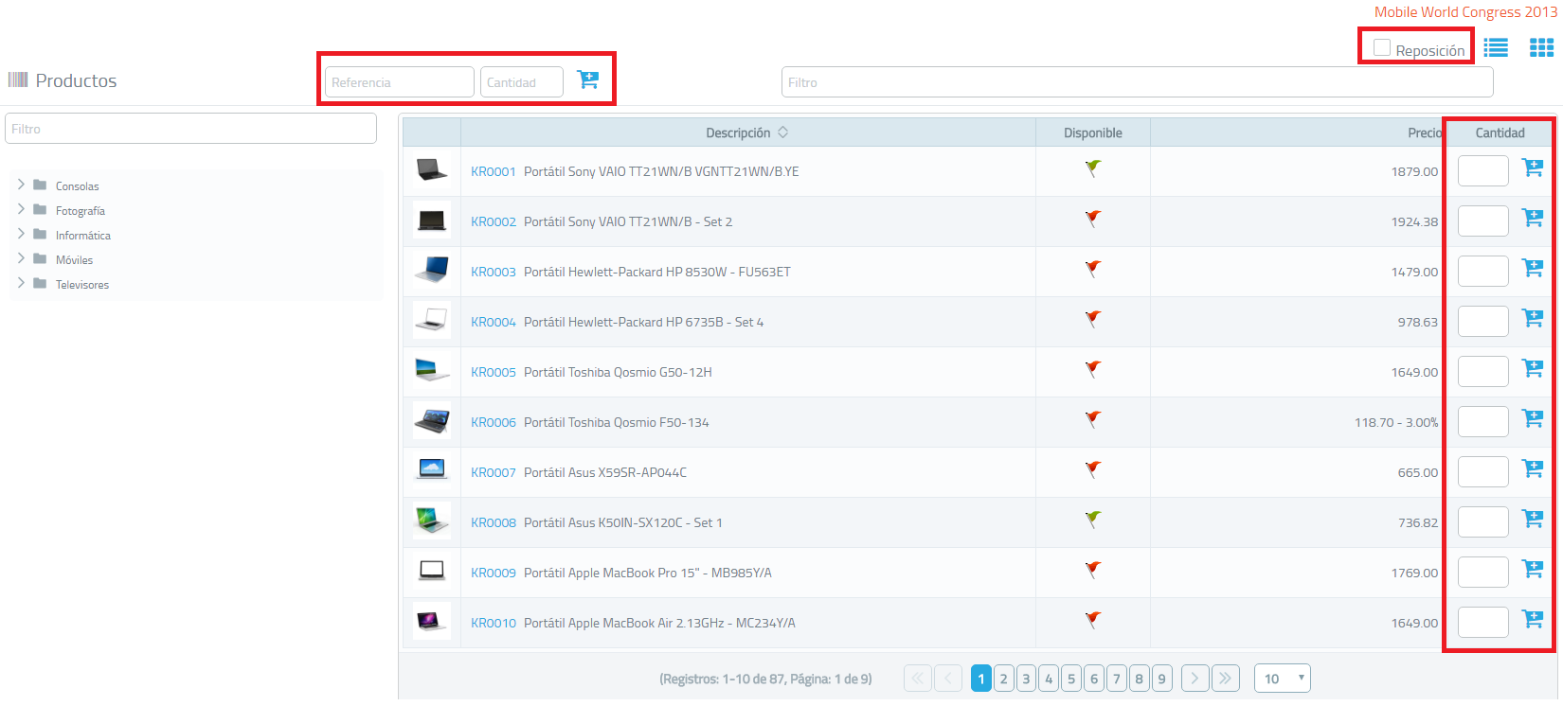Click cart icon in KR0002 row
The width and height of the screenshot is (1563, 706).
tap(1532, 218)
